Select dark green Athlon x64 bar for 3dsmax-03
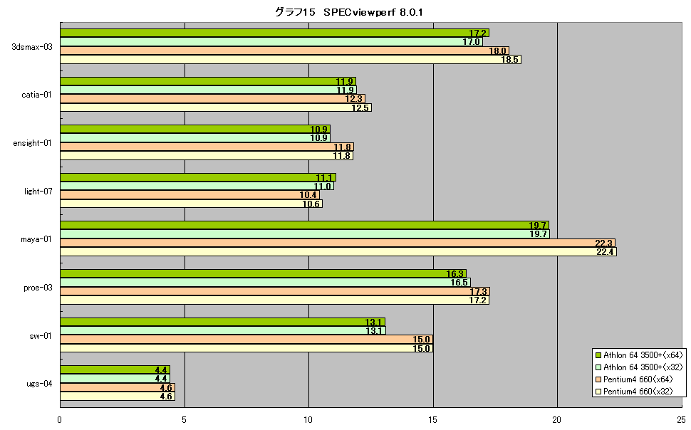Image resolution: width=691 pixels, height=430 pixels. pyautogui.click(x=274, y=33)
